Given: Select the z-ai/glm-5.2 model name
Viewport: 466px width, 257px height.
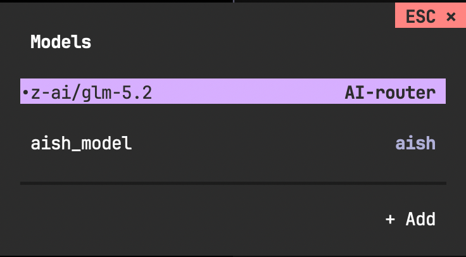Looking at the screenshot, I should [91, 93].
